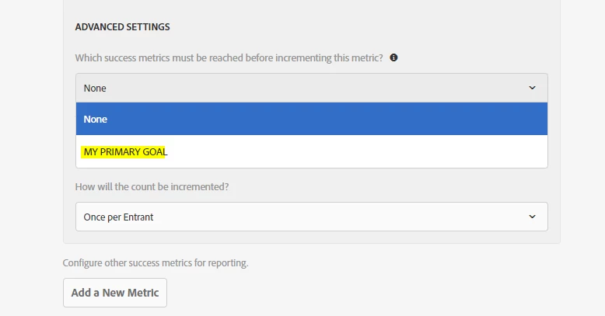Click the ADVANCED SETTINGS section heading
This screenshot has width=605, height=316.
tap(122, 27)
